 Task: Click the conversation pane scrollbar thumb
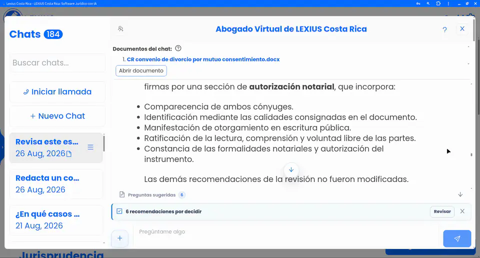[x=471, y=155]
